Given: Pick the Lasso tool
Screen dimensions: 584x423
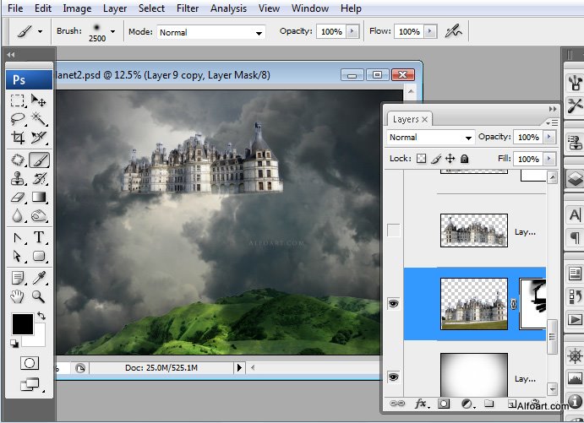Looking at the screenshot, I should 18,119.
